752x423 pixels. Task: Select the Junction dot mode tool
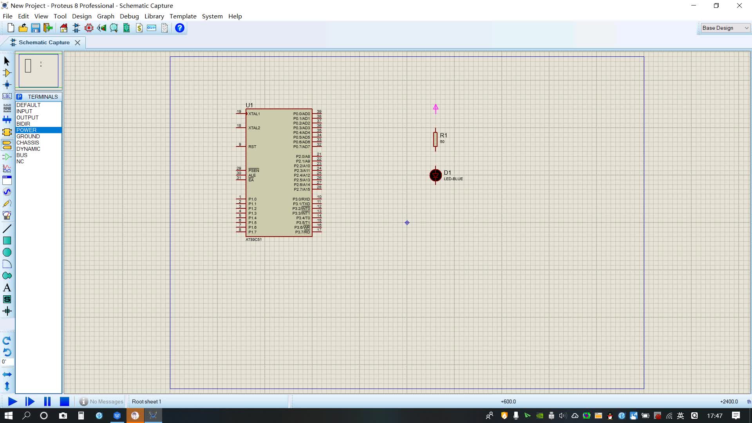(x=7, y=85)
